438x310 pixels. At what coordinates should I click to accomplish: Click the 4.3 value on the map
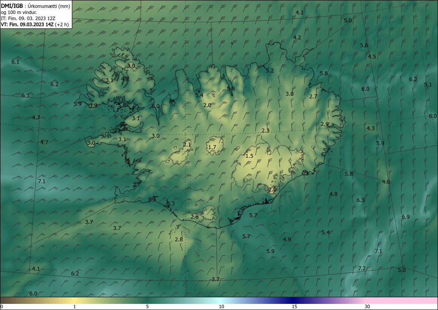coord(371,128)
